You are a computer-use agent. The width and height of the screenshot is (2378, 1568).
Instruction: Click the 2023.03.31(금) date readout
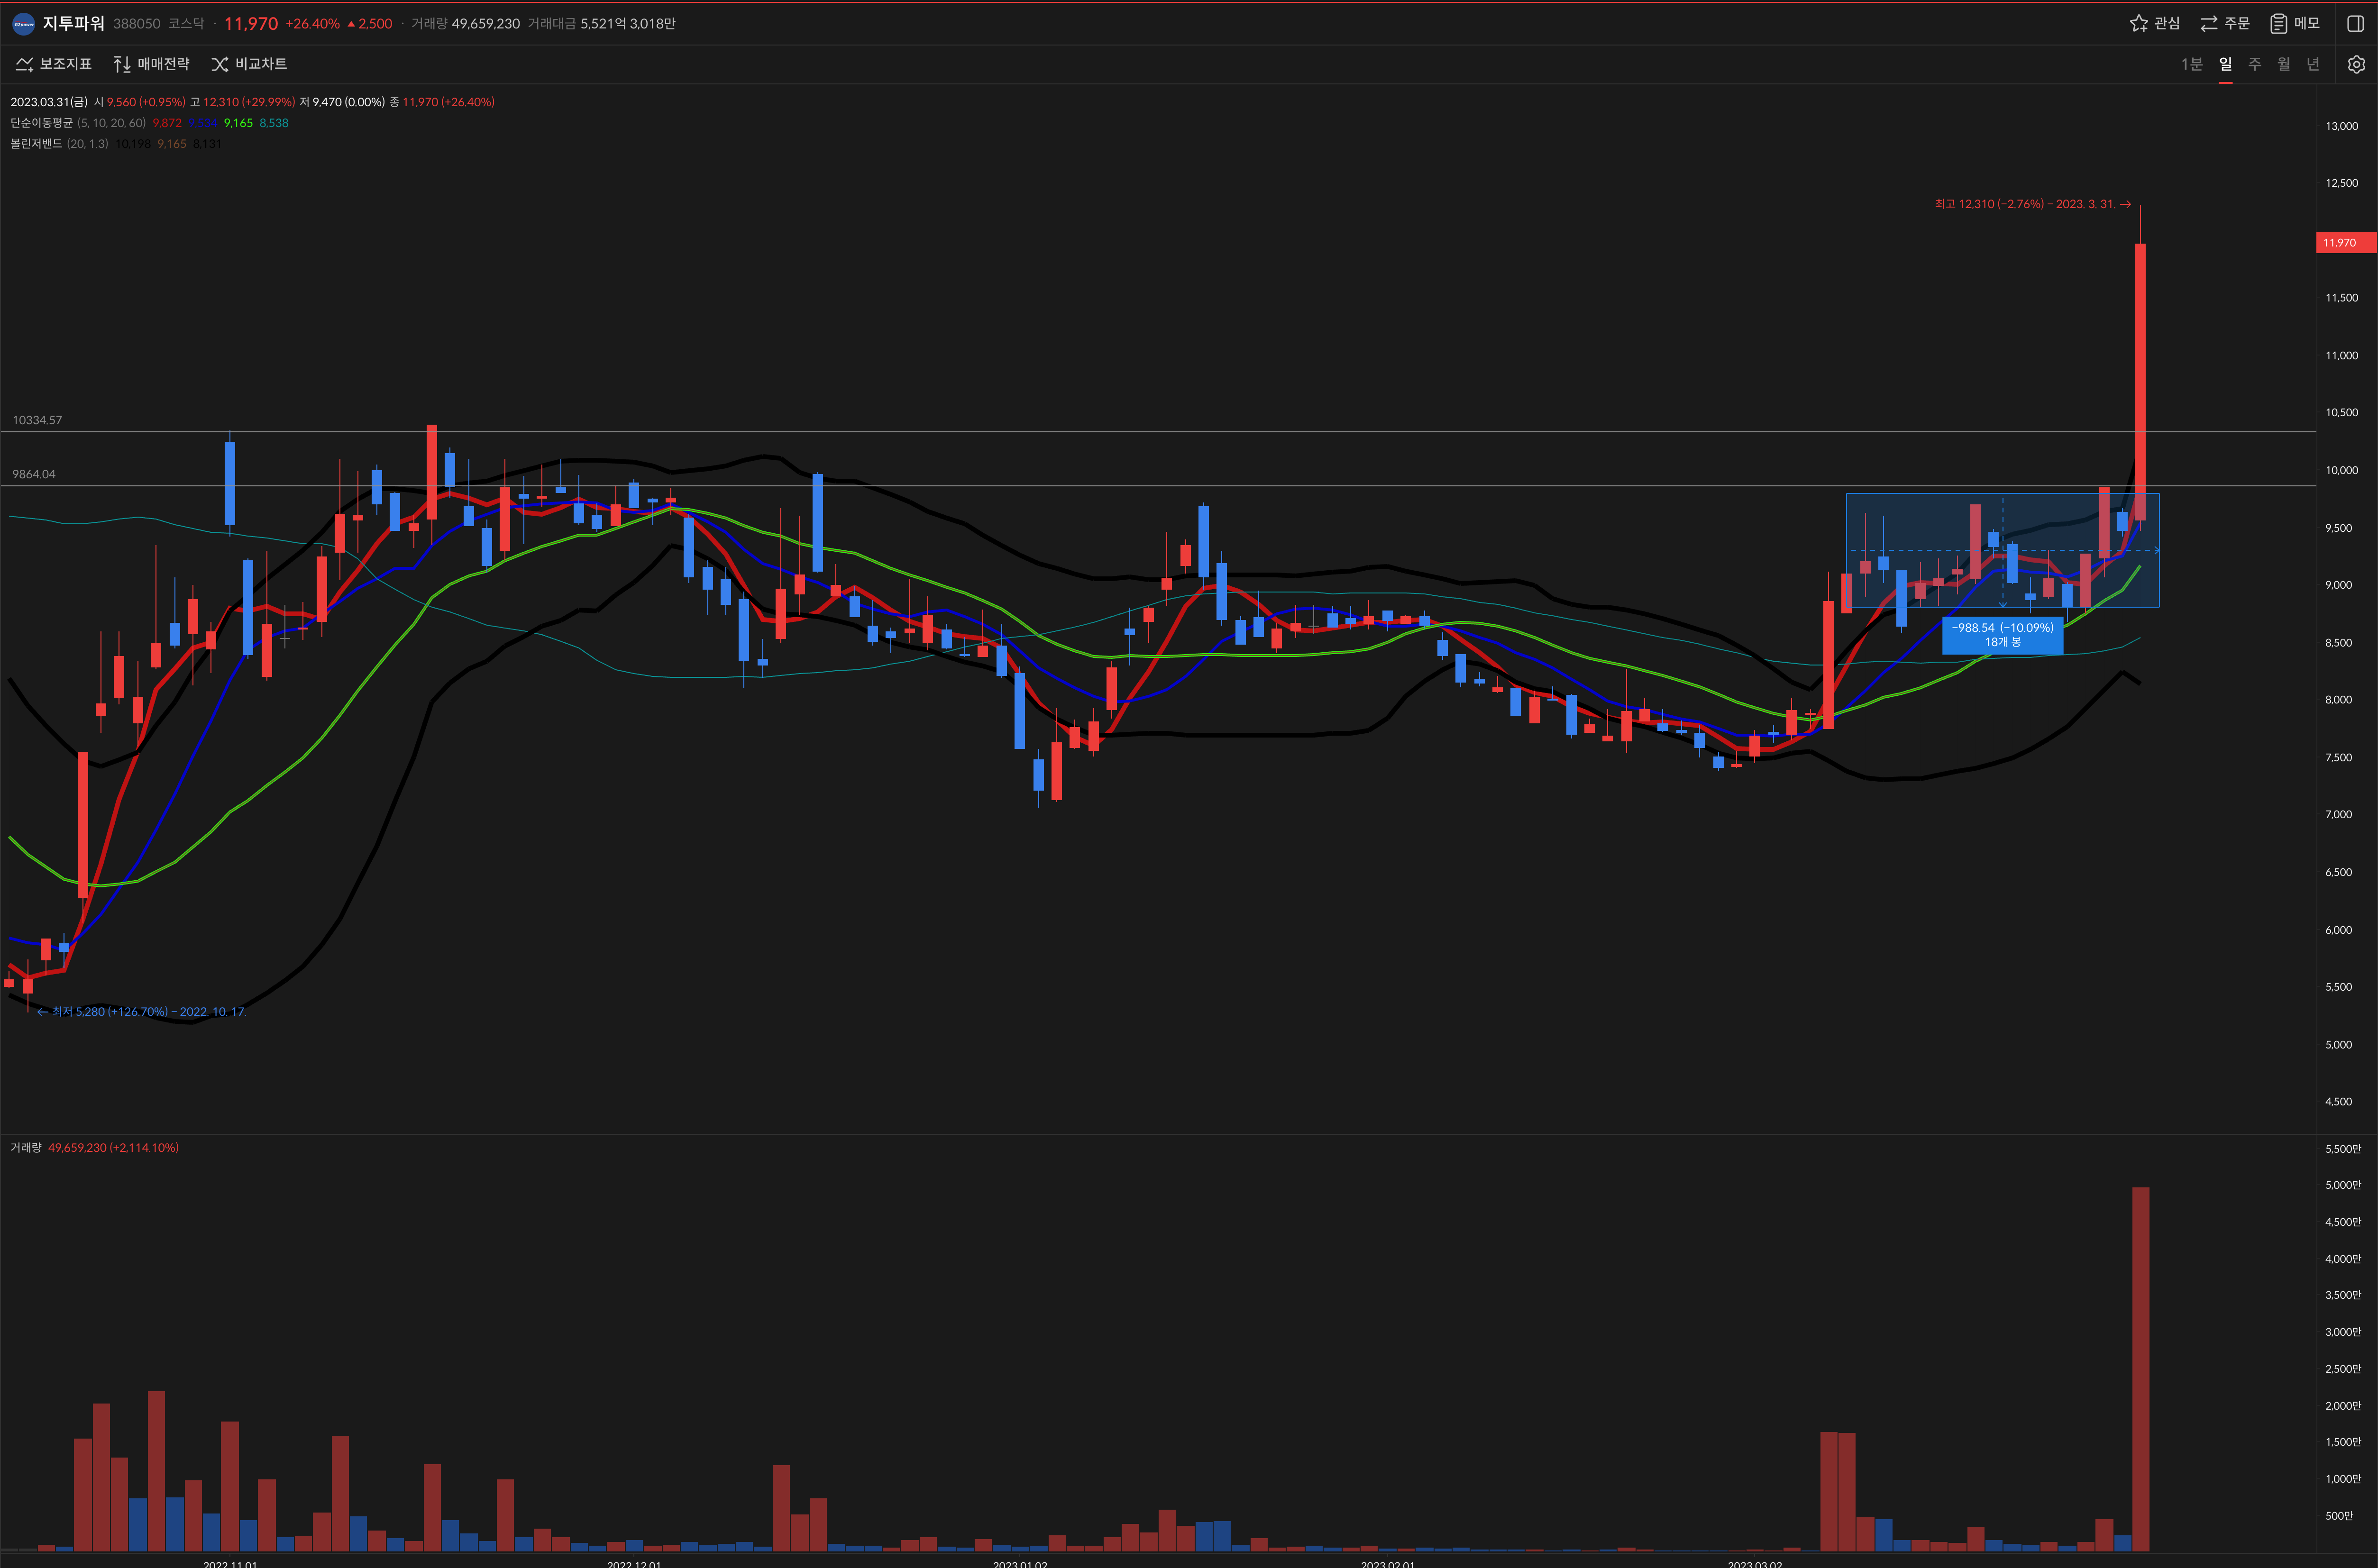pyautogui.click(x=48, y=102)
